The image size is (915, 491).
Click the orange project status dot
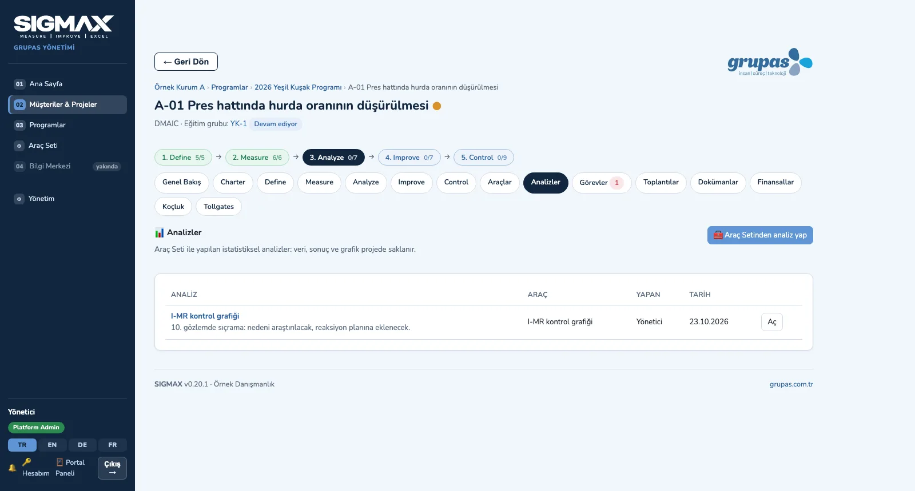click(437, 106)
